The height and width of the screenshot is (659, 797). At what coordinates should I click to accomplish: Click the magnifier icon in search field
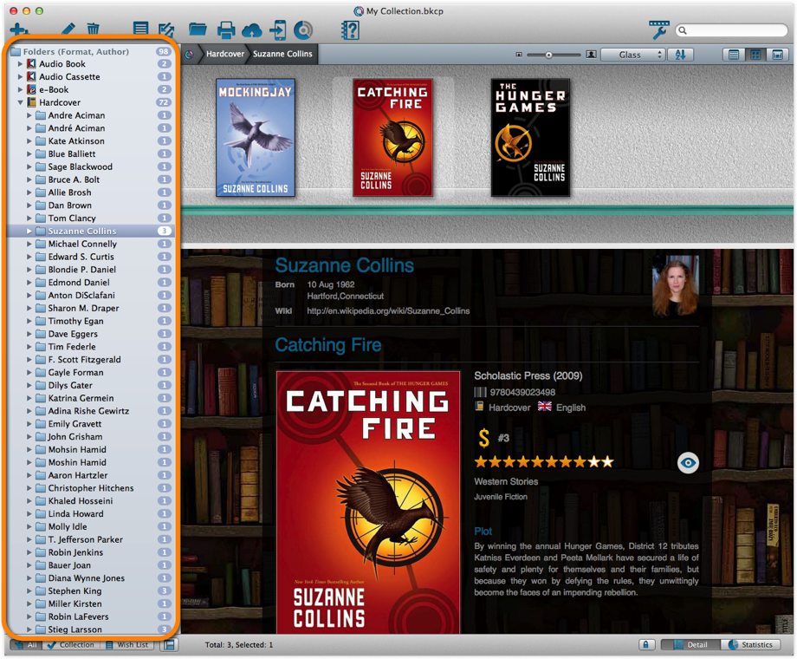tap(683, 30)
